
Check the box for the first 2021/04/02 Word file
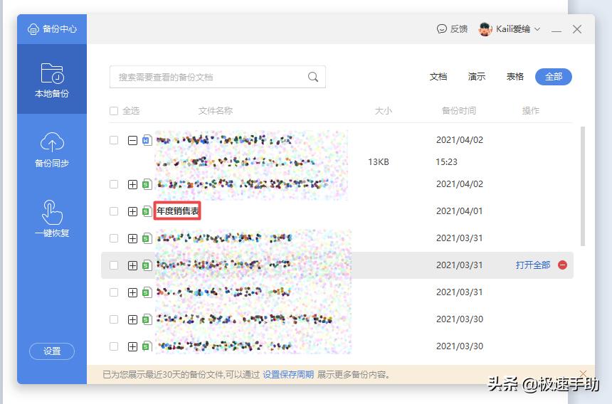point(114,140)
